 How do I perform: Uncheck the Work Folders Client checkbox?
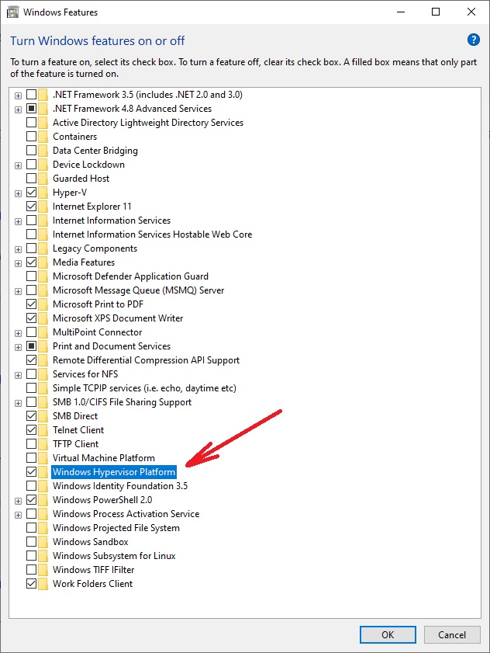(x=31, y=583)
